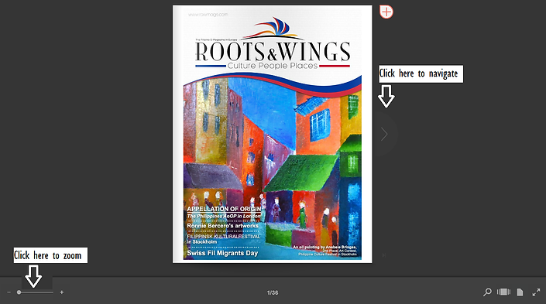Viewport: 546px width, 304px height.
Task: Click FILIPPINSK KULTURALFESTIVAL in Stockholm text
Action: click(x=224, y=239)
